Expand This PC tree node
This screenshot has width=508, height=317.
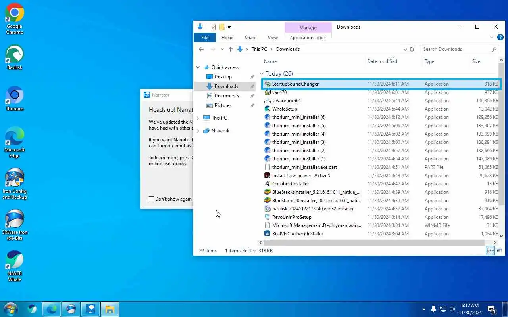(198, 118)
